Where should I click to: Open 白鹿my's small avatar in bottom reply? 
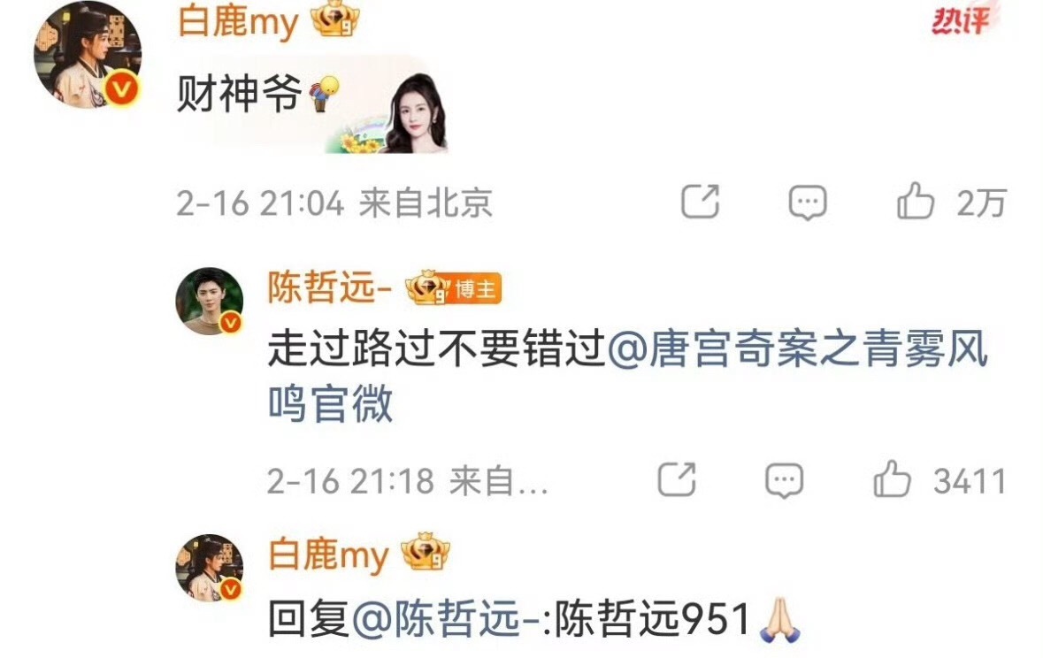(x=209, y=568)
